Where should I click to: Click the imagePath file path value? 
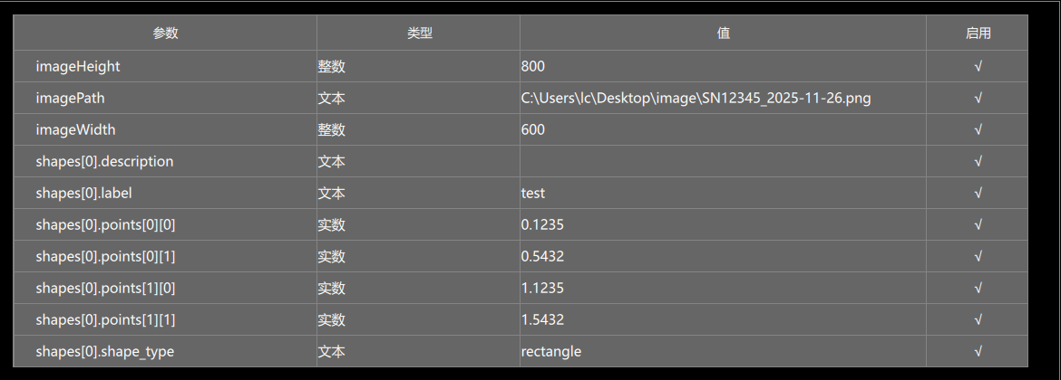tap(696, 98)
